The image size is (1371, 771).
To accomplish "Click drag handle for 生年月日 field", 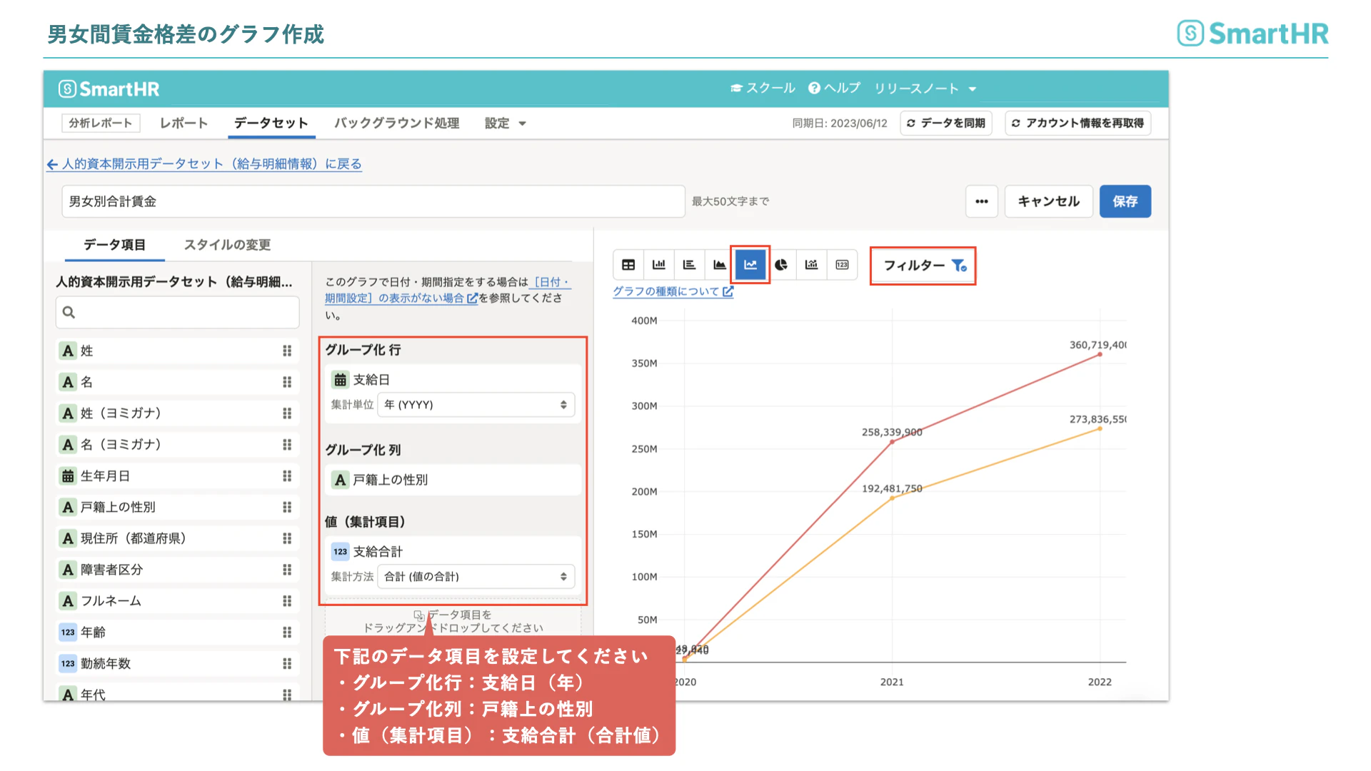I will point(287,476).
